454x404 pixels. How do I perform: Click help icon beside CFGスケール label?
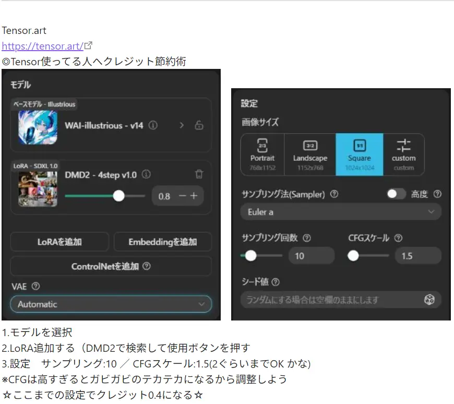pos(398,238)
